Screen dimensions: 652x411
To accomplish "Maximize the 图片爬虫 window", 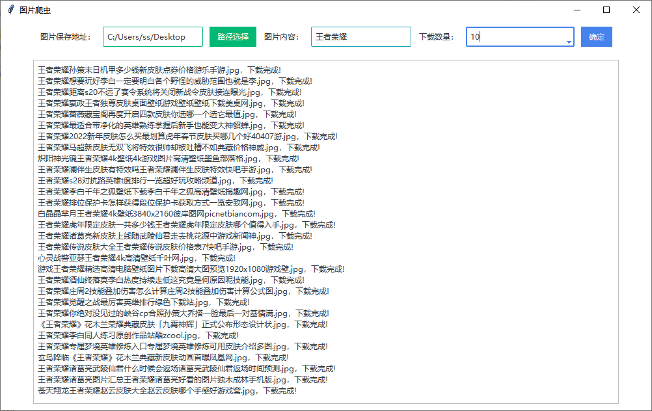I will pyautogui.click(x=606, y=10).
